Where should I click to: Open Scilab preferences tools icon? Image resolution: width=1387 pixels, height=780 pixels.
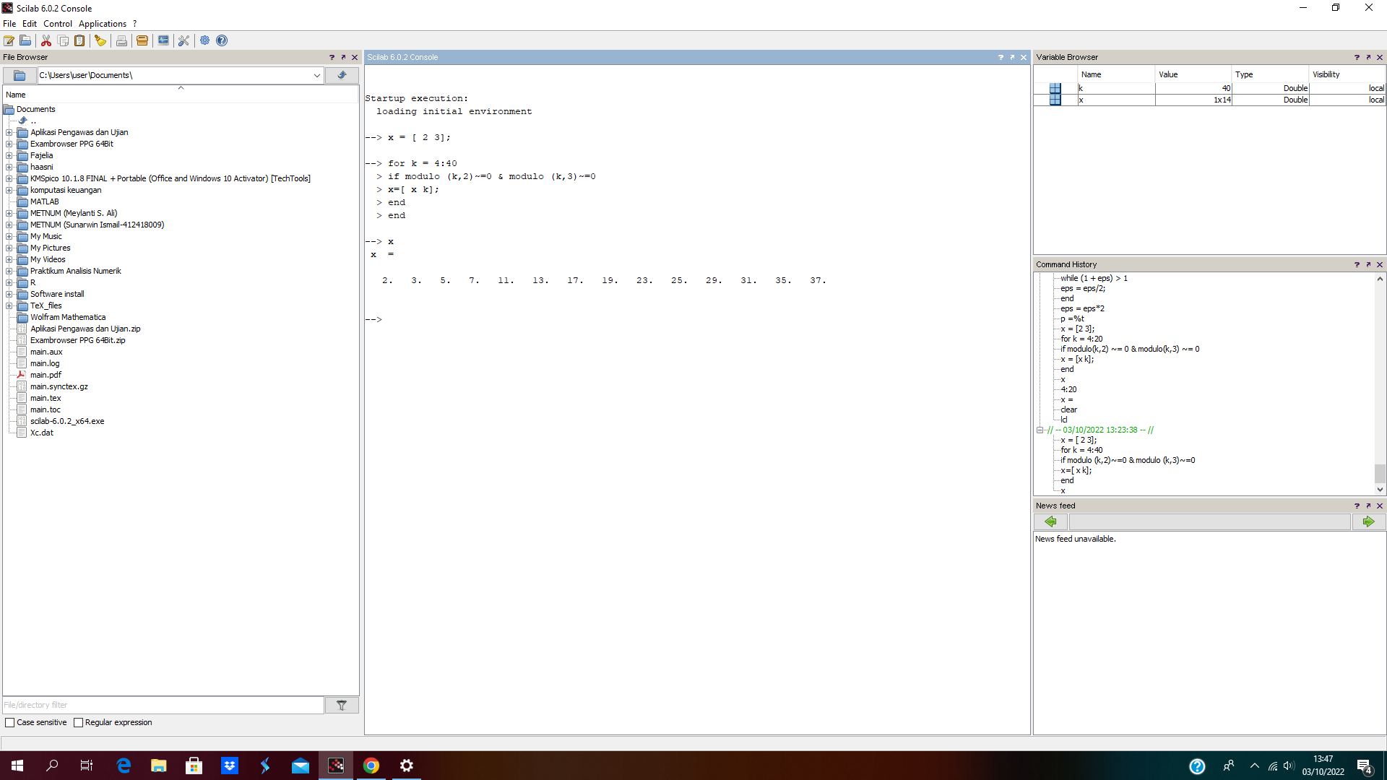click(x=183, y=40)
